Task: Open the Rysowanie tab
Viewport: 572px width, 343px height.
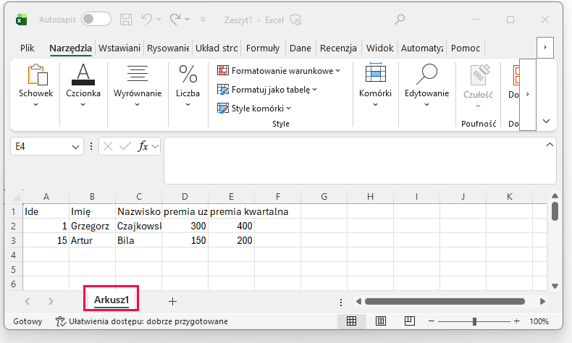Action: 168,48
